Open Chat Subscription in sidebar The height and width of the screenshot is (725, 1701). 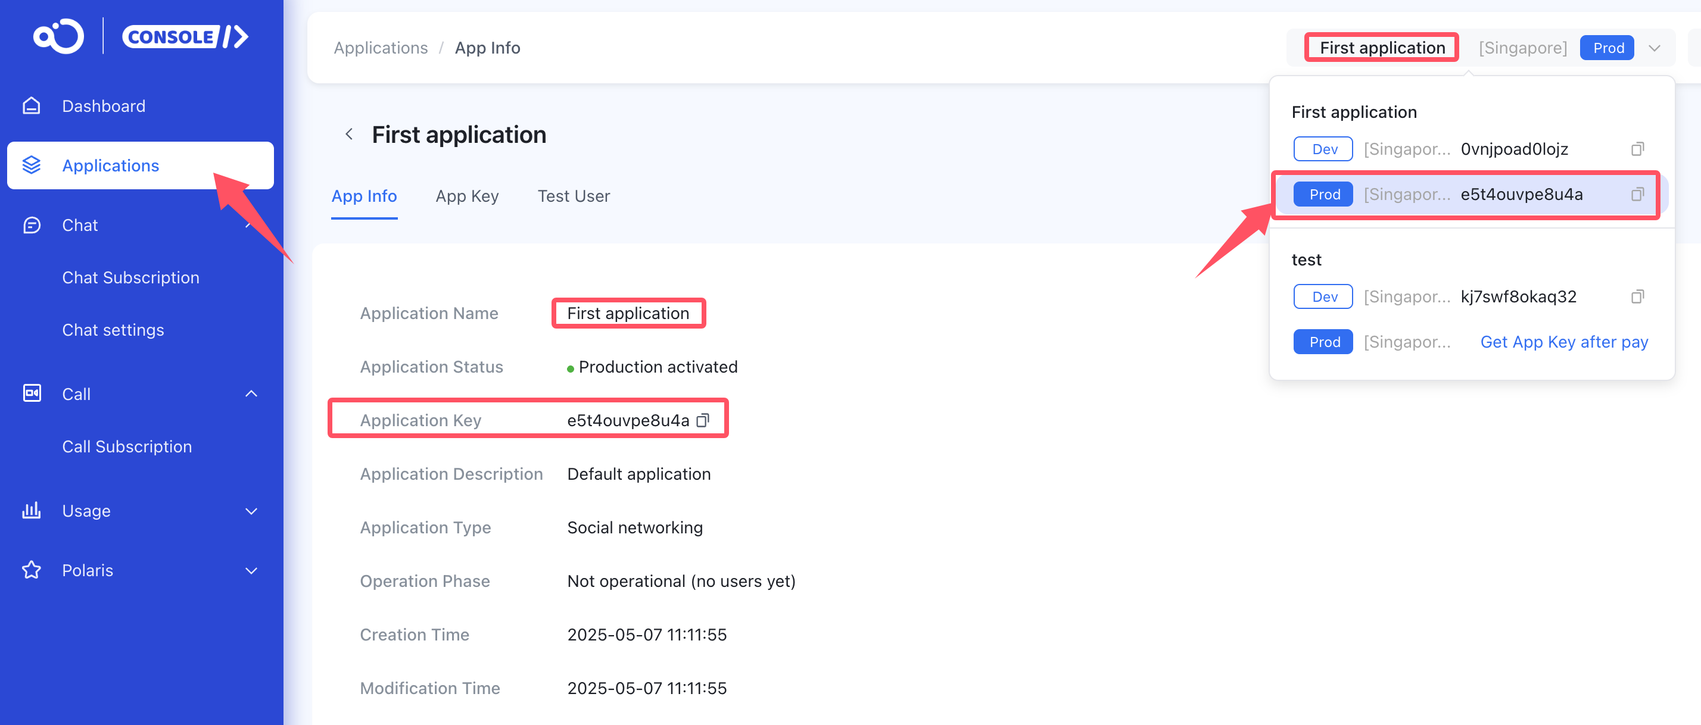tap(131, 278)
